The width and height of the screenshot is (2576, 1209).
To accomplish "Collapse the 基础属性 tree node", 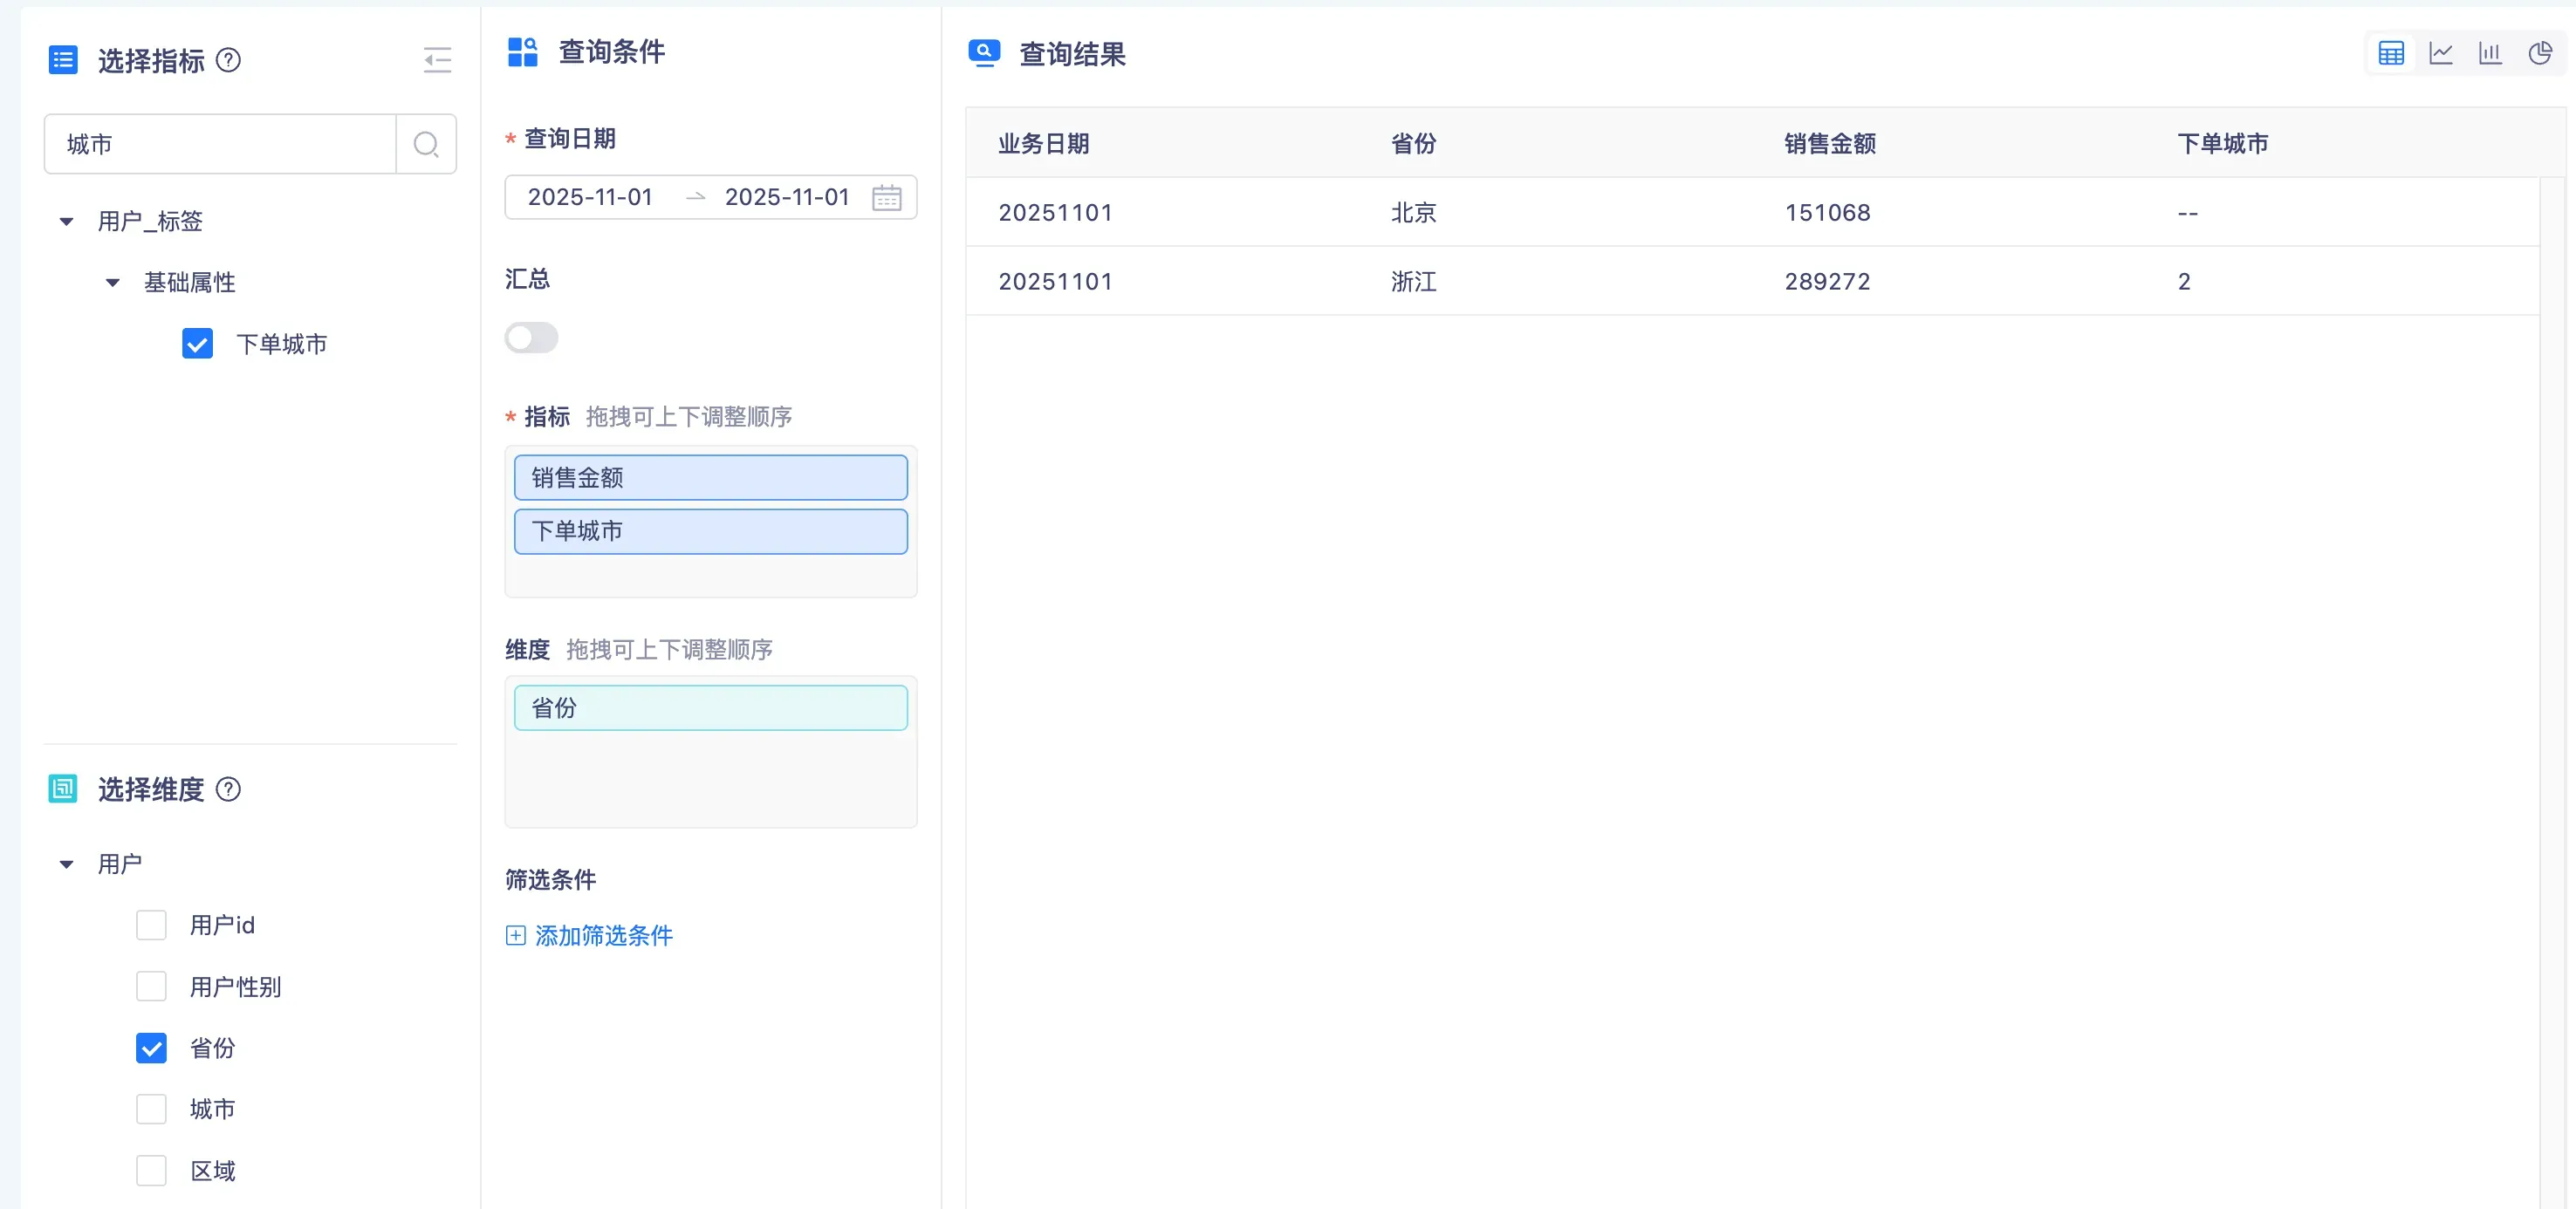I will click(113, 283).
